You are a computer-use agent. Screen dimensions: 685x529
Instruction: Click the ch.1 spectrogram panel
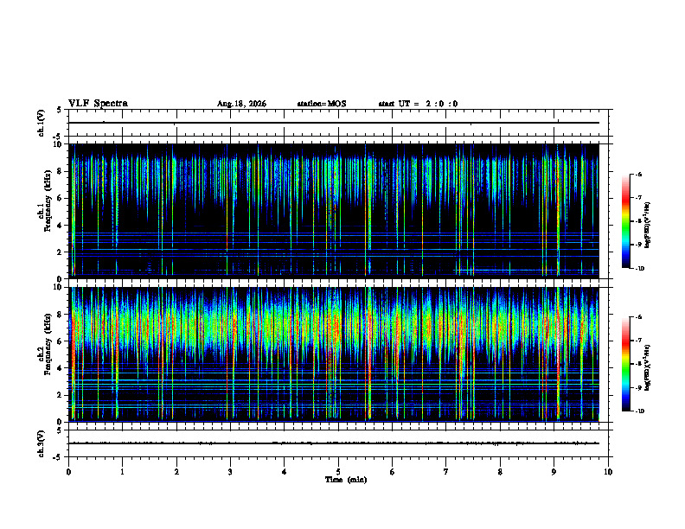coord(333,211)
